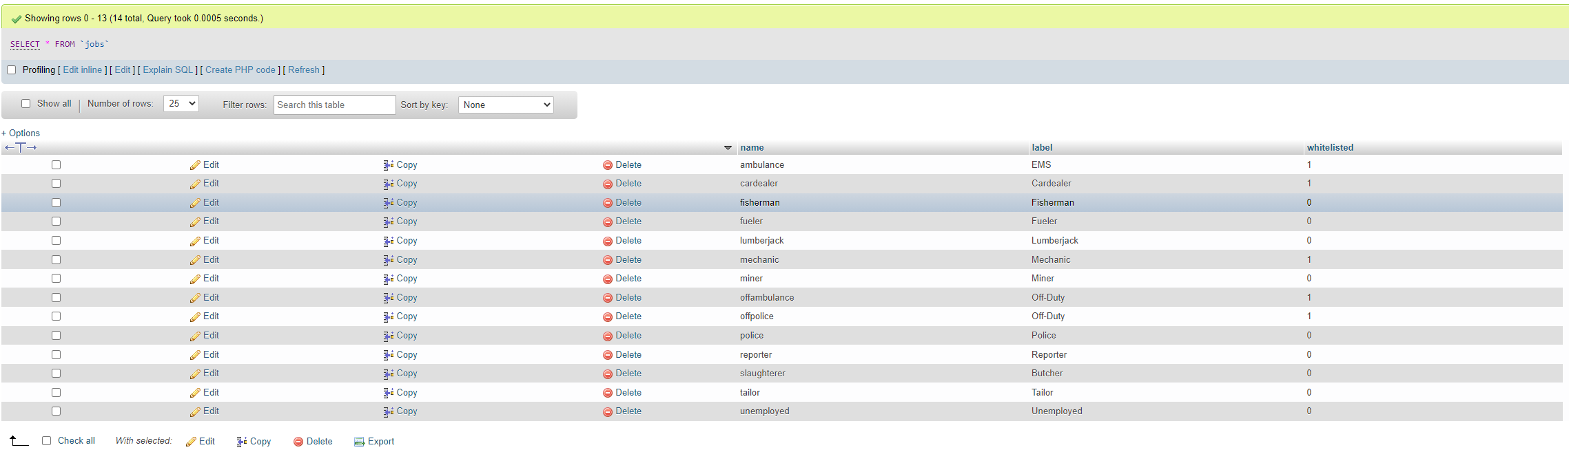1569x452 pixels.
Task: Click the Copy icon in reporter row
Action: [389, 355]
